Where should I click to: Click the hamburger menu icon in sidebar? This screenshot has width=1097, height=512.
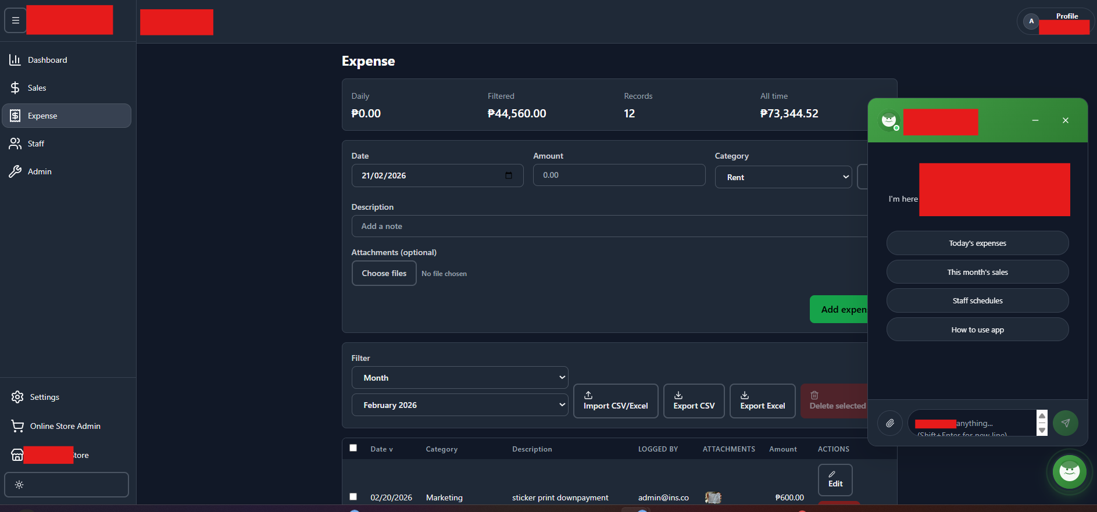16,20
